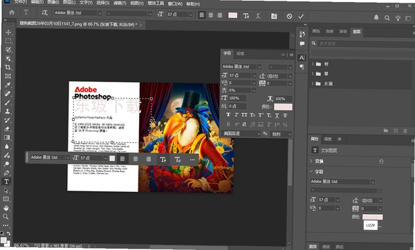Switch to the 段落 tab

coord(240,54)
